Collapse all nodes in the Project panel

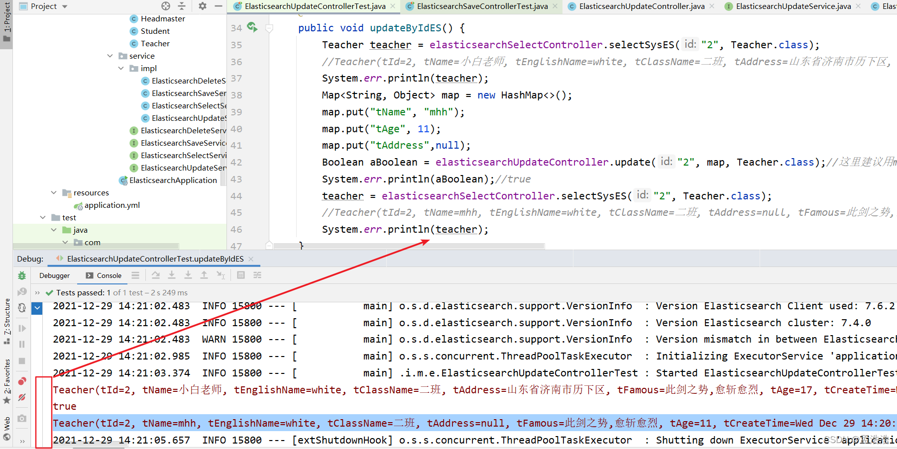[x=182, y=6]
